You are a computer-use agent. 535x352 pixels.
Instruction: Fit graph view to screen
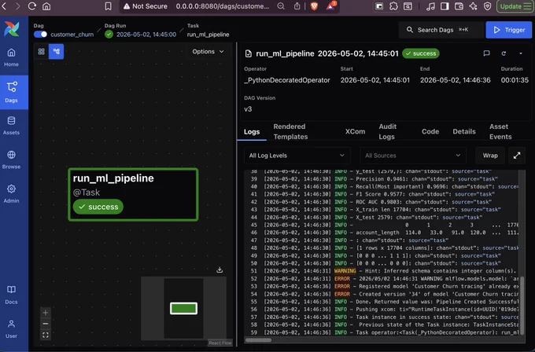coord(46,335)
